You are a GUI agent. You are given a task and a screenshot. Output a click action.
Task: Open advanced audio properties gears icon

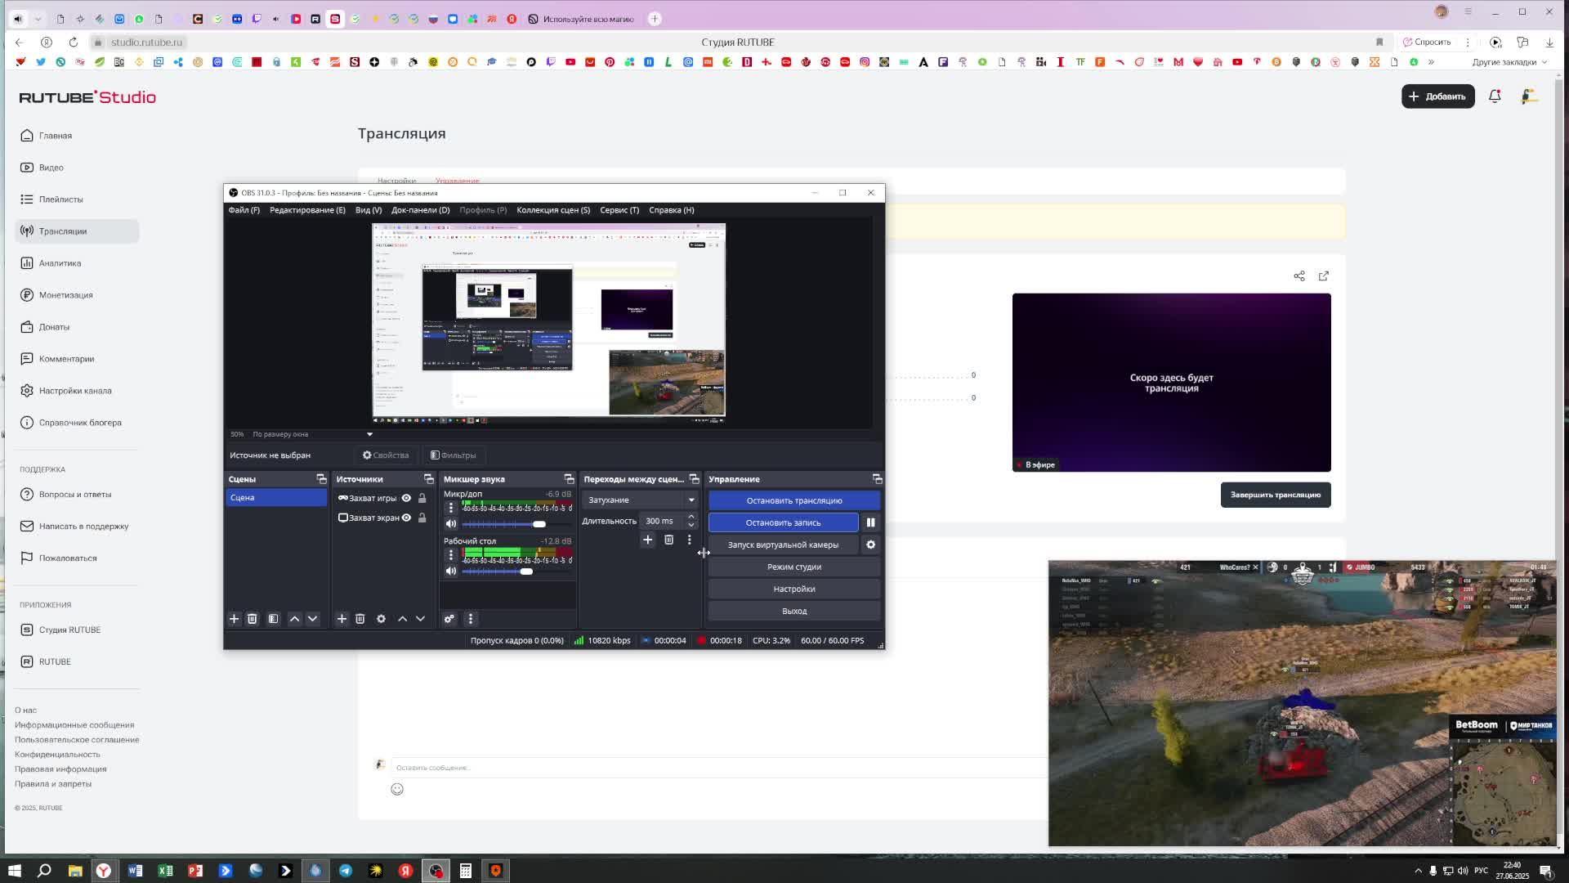pos(449,619)
